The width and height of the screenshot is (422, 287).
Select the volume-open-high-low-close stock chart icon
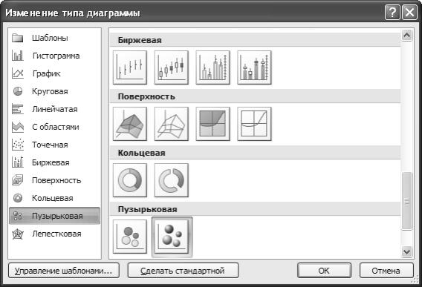tap(254, 67)
